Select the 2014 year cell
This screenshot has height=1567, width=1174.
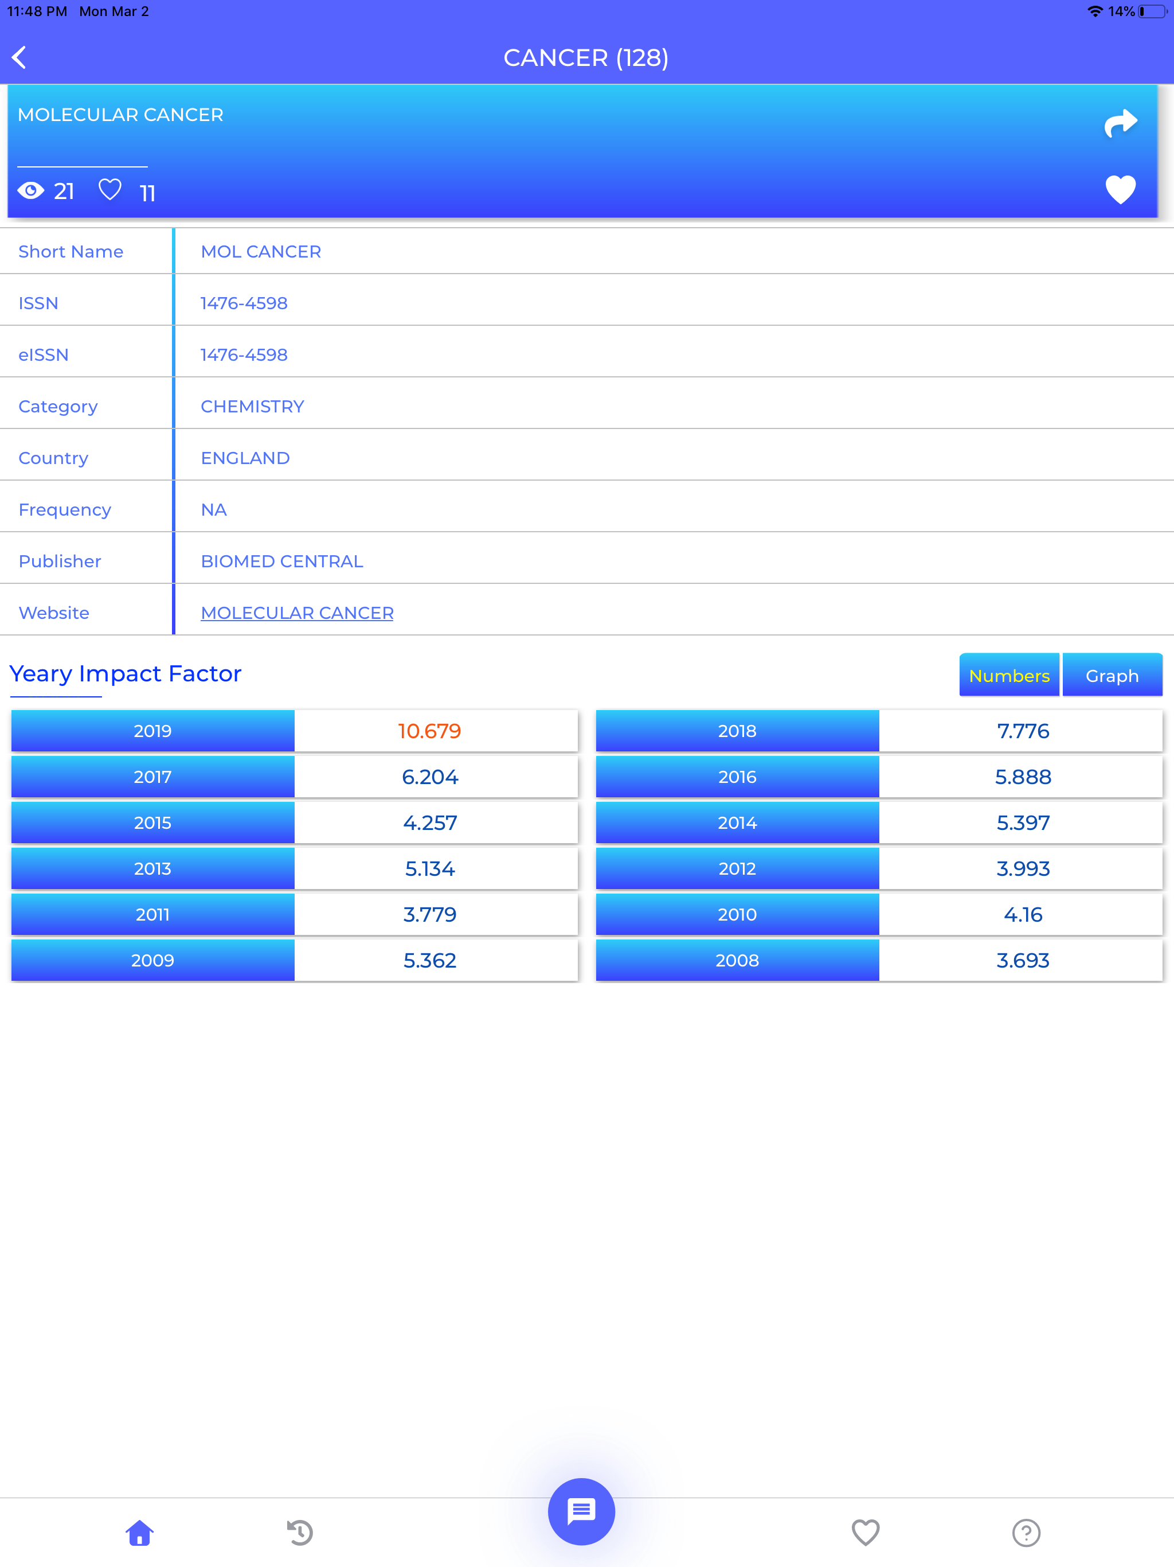(737, 823)
